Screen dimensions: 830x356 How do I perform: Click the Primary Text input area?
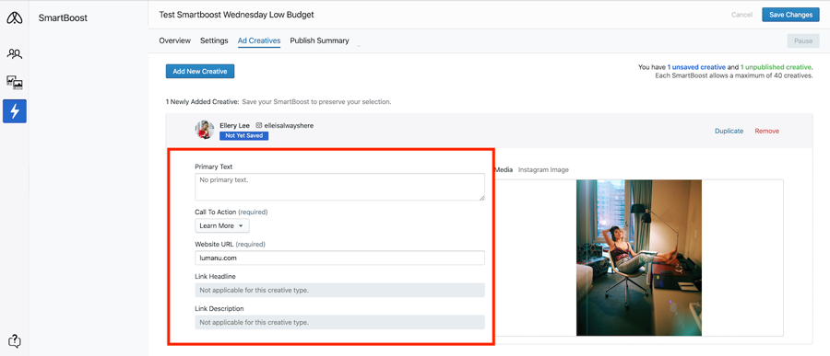tap(339, 187)
